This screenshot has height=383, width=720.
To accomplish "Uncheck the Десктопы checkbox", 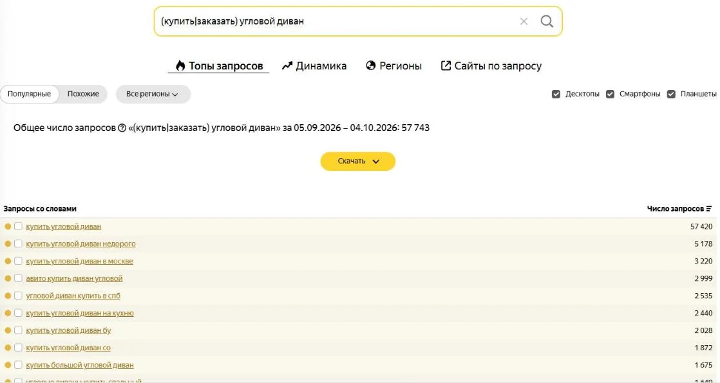I will [x=556, y=94].
